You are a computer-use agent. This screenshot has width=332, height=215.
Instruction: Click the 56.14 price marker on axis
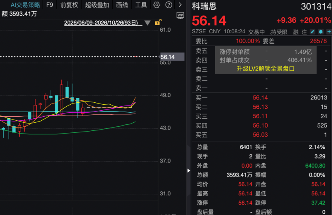[x=172, y=57]
